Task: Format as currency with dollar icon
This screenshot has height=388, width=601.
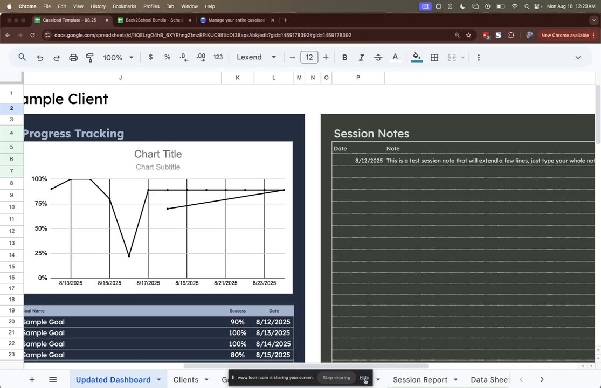Action: click(150, 57)
